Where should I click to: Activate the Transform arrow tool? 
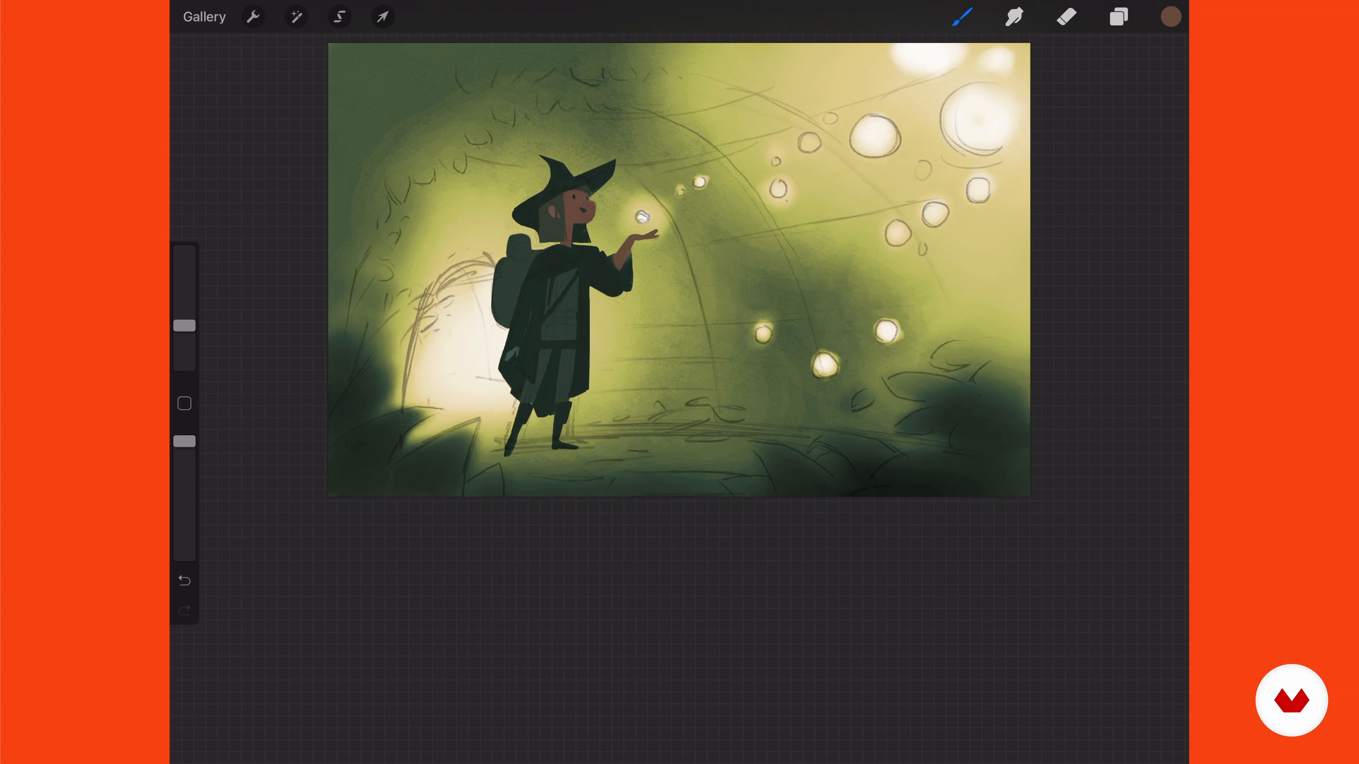[383, 17]
